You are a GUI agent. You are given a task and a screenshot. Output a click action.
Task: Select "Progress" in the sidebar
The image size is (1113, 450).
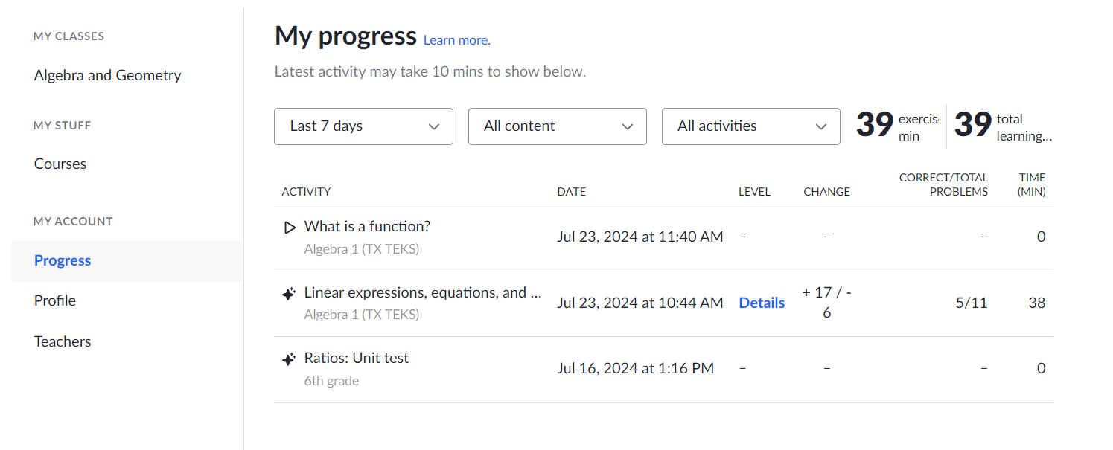coord(63,260)
